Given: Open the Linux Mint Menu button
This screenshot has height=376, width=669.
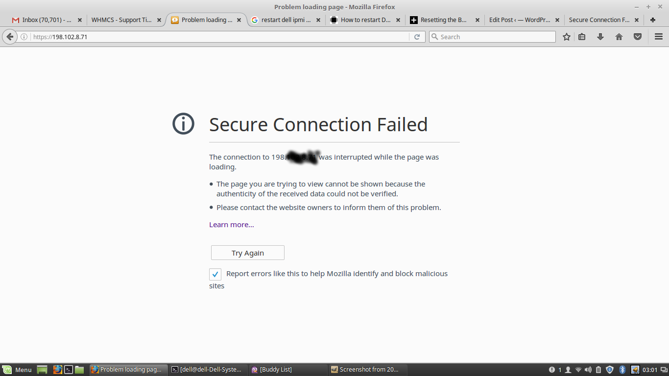Looking at the screenshot, I should point(17,370).
